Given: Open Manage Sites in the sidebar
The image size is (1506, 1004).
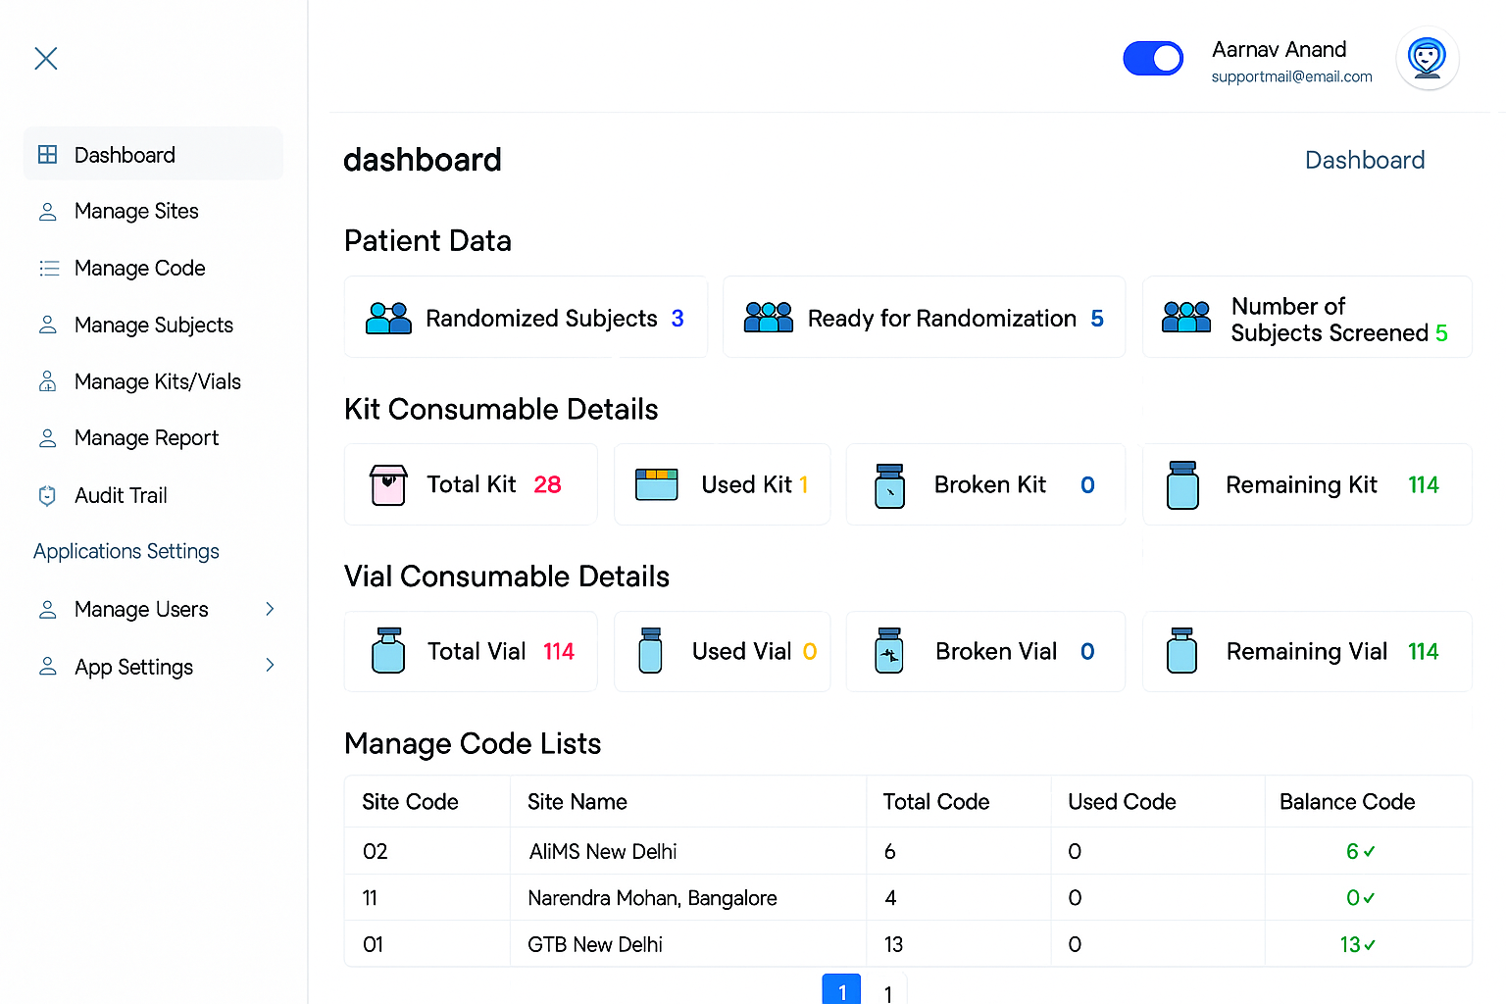Looking at the screenshot, I should click(136, 212).
